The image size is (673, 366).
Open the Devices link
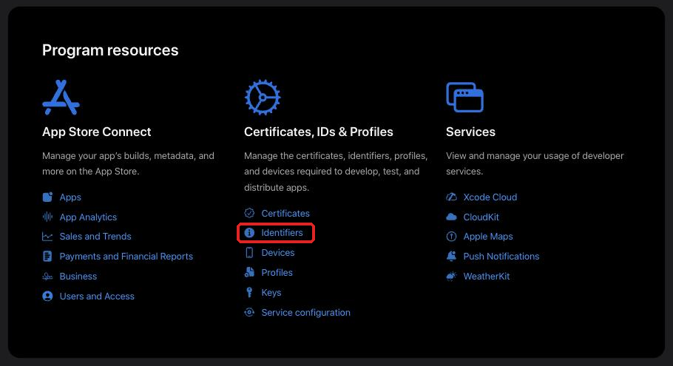click(x=278, y=253)
